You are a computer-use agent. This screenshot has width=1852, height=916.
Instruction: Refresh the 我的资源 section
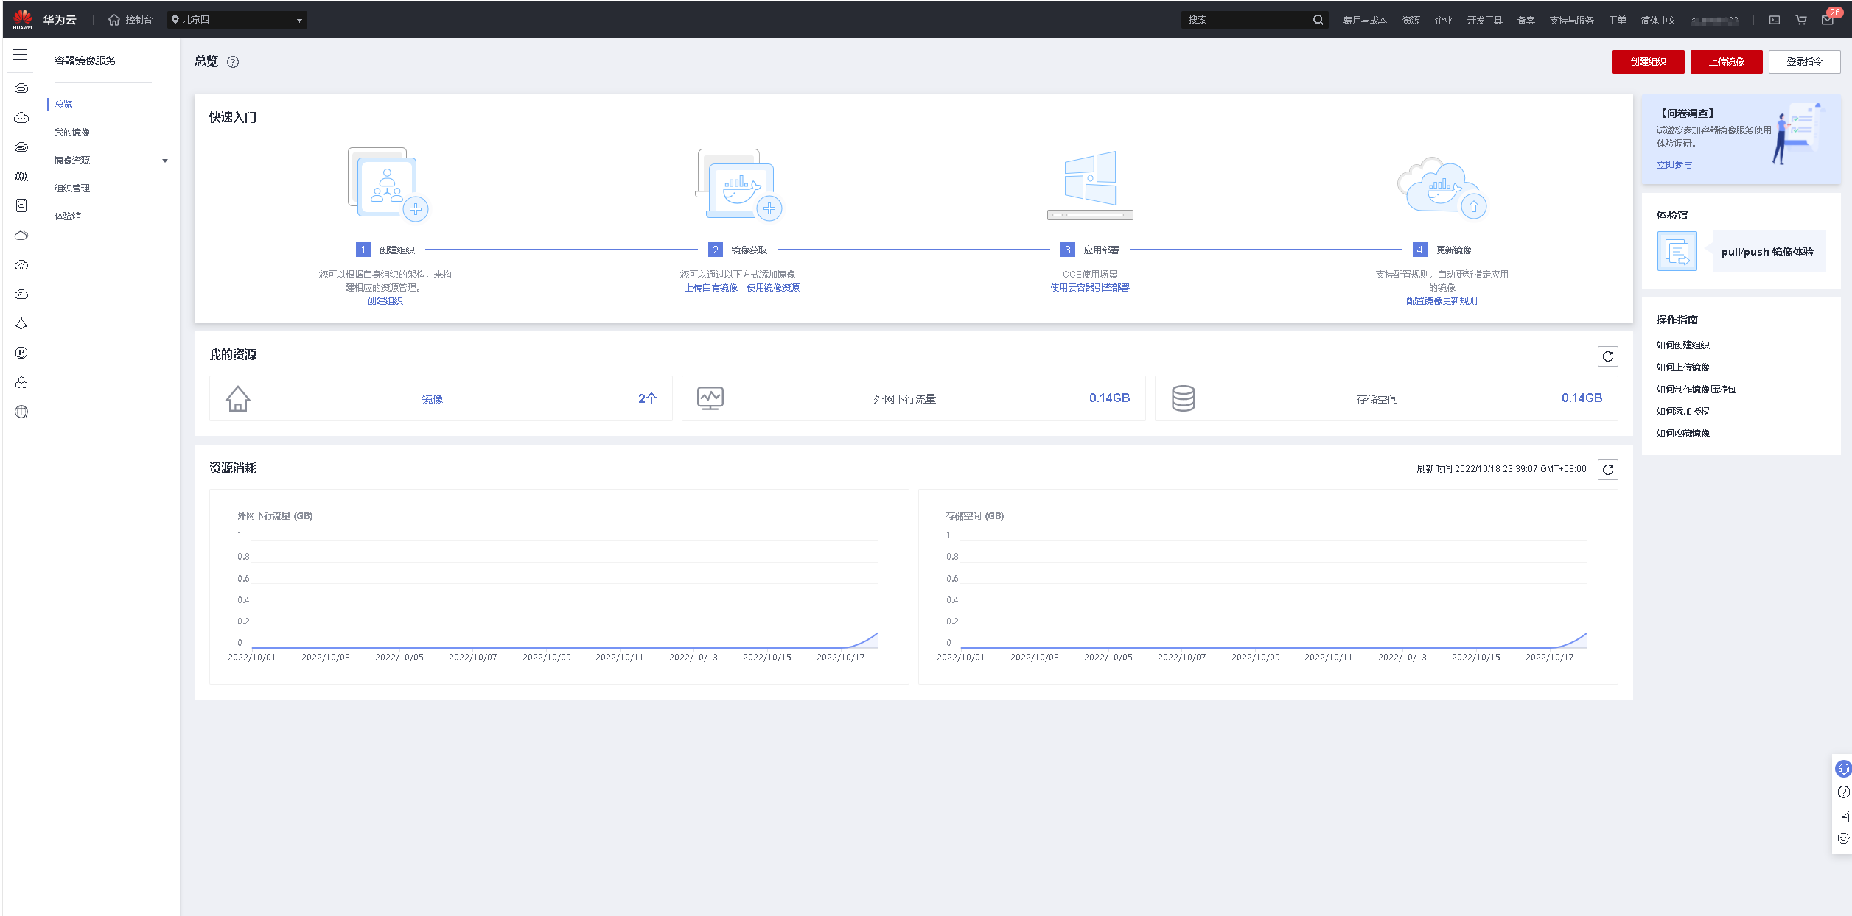click(x=1607, y=356)
